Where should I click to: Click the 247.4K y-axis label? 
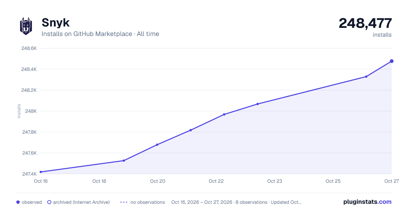(29, 174)
